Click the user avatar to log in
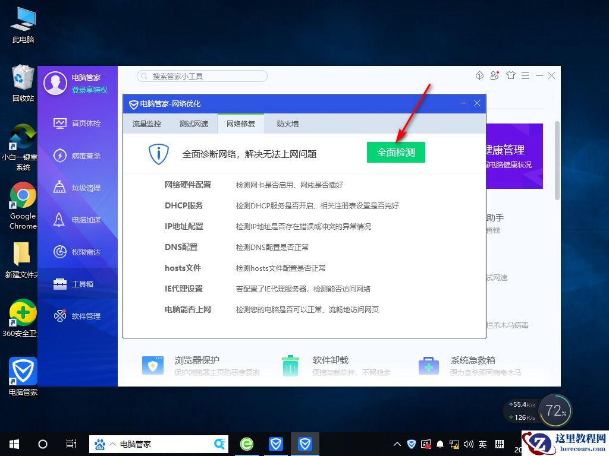This screenshot has width=609, height=456. (x=55, y=83)
